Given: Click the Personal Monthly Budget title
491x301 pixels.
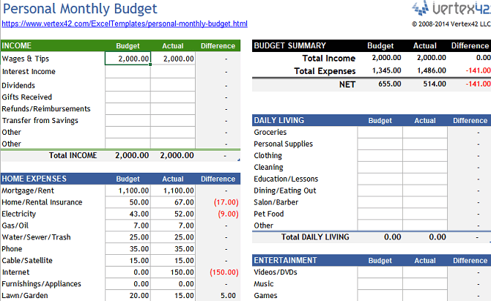Looking at the screenshot, I should click(80, 9).
